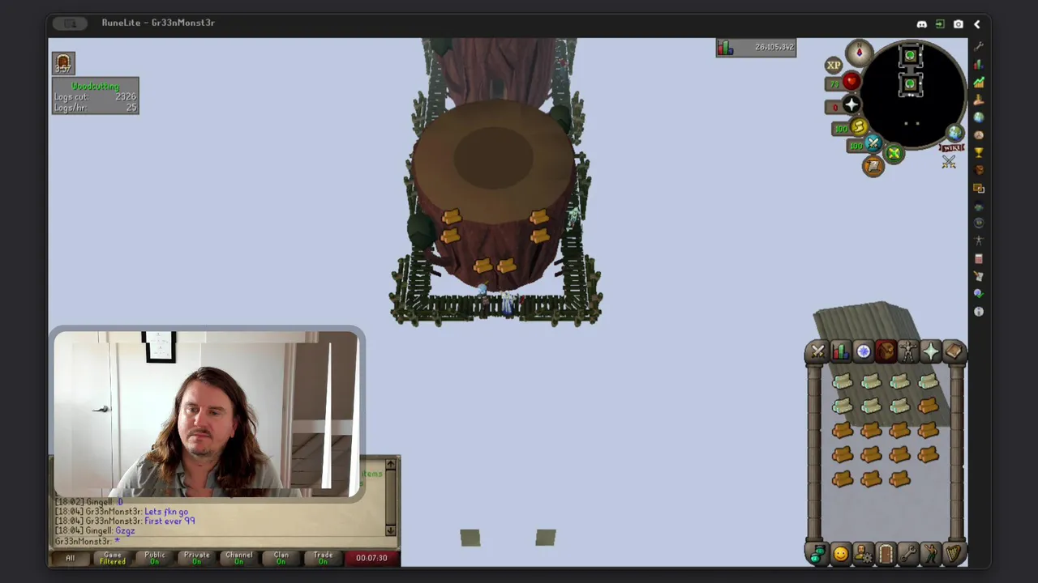Click the chat input line Gr33nMonst3r: *

pos(87,541)
